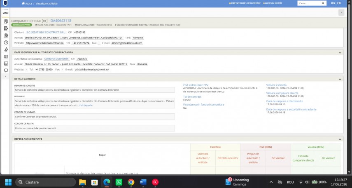352x188 pixels.
Task: Click the Valoare cumparare directa label
Action: [x=282, y=93]
